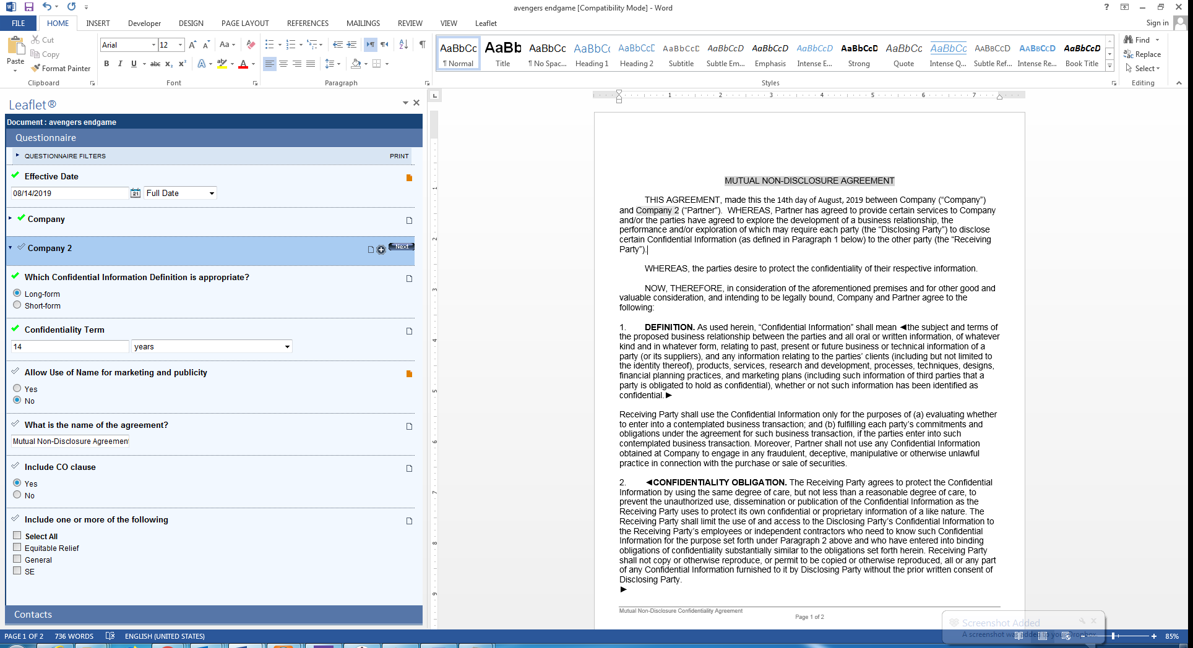Check the Equitable Relief checkbox
The width and height of the screenshot is (1193, 648).
click(17, 547)
